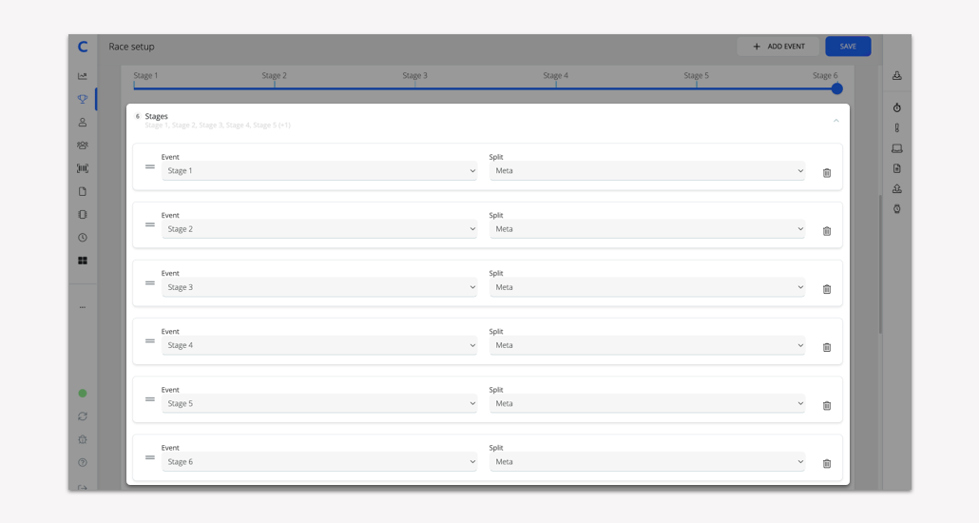The height and width of the screenshot is (523, 979).
Task: Click the green connection status indicator
Action: point(83,394)
